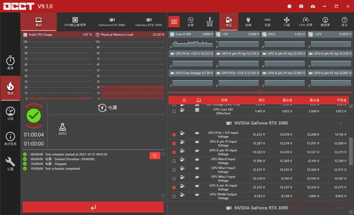Show temperature sensors category
This screenshot has width=354, height=215.
click(209, 22)
